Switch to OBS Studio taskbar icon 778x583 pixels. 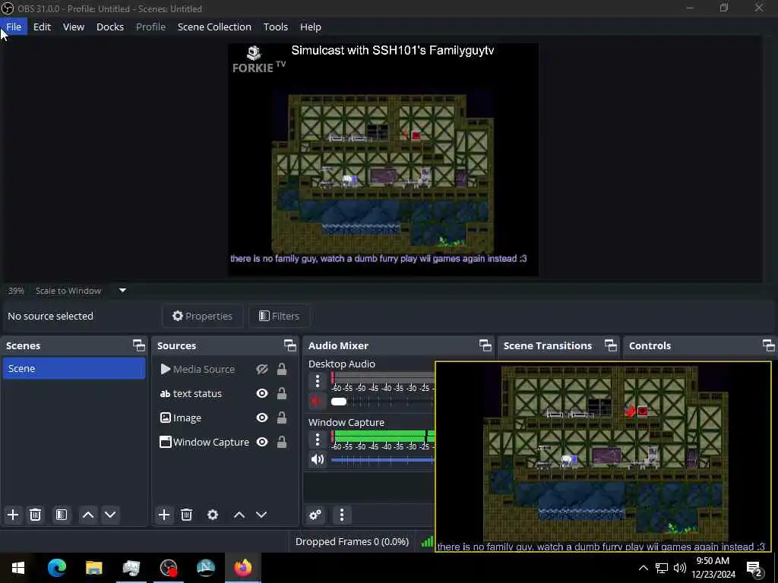point(169,568)
